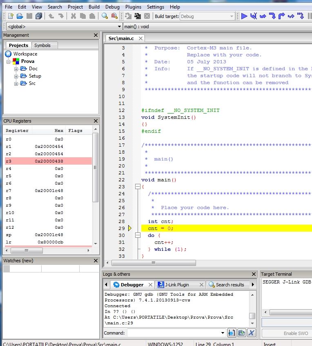The height and width of the screenshot is (346, 312).
Task: Select the J-Link Plugin log tab
Action: (176, 285)
